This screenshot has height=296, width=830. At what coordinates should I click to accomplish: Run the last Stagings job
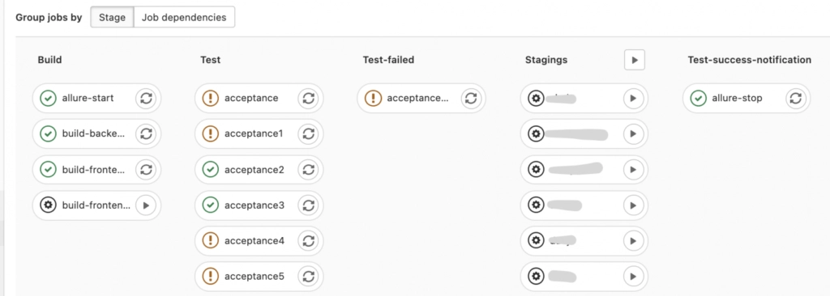[632, 277]
